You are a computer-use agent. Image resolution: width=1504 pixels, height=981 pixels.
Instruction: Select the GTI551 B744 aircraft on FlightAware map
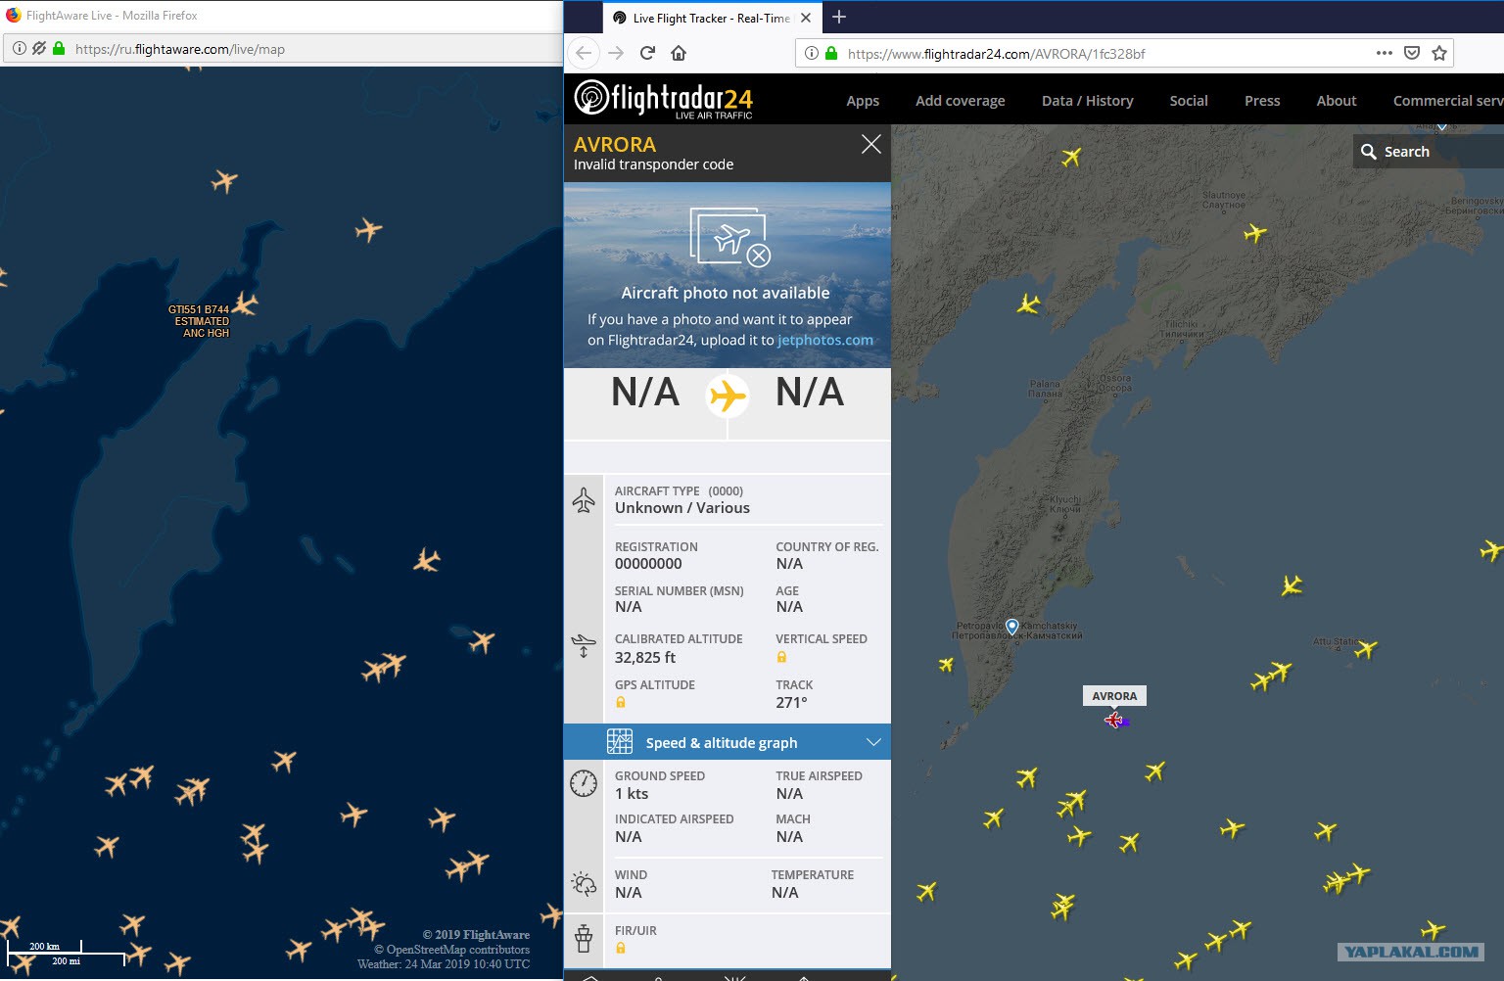pyautogui.click(x=245, y=304)
